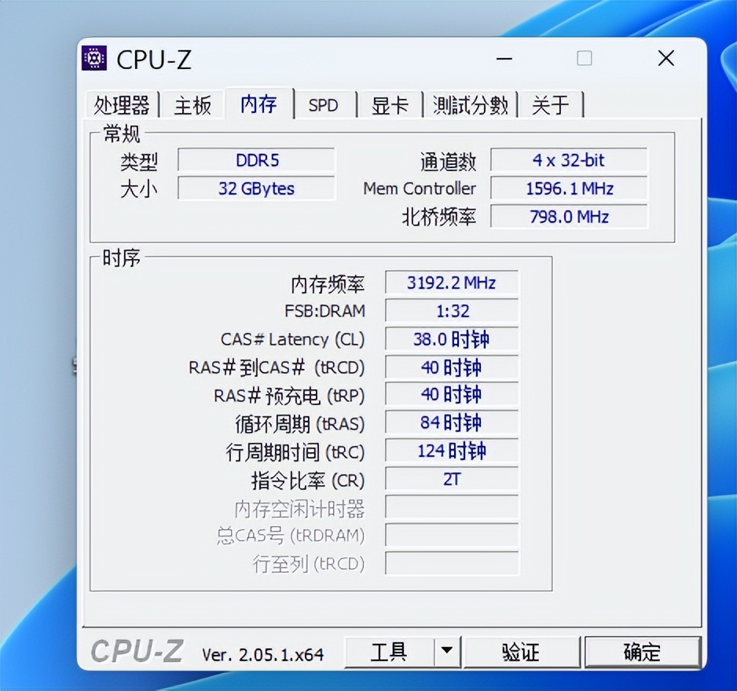Click the 798.0 MHz 北桥频率 value
Screen dimensions: 737x691
pos(569,217)
